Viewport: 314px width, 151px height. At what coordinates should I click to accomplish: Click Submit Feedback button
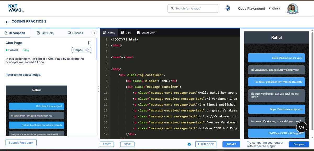click(x=21, y=143)
